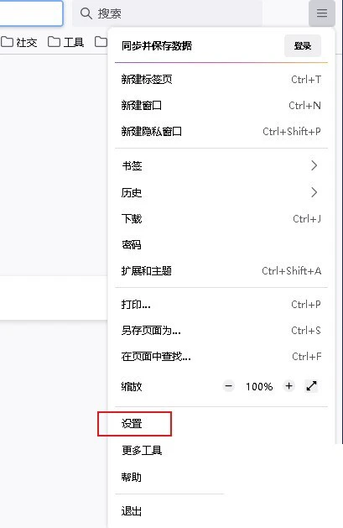Open the 更多工具 submenu
The height and width of the screenshot is (528, 343).
[x=221, y=450]
